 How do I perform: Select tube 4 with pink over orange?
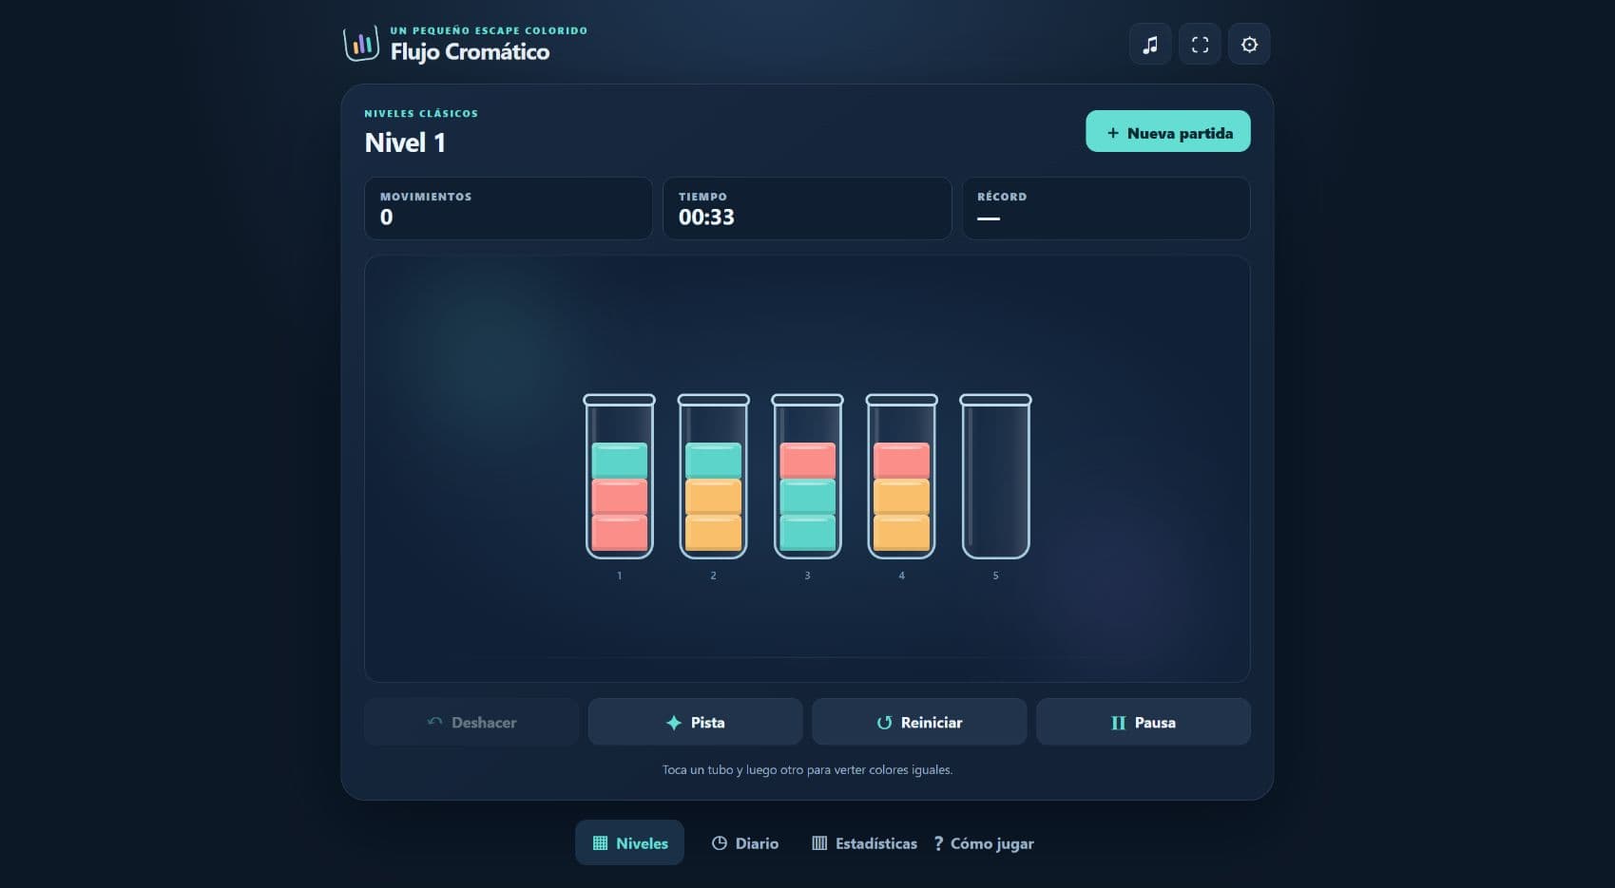pyautogui.click(x=901, y=477)
